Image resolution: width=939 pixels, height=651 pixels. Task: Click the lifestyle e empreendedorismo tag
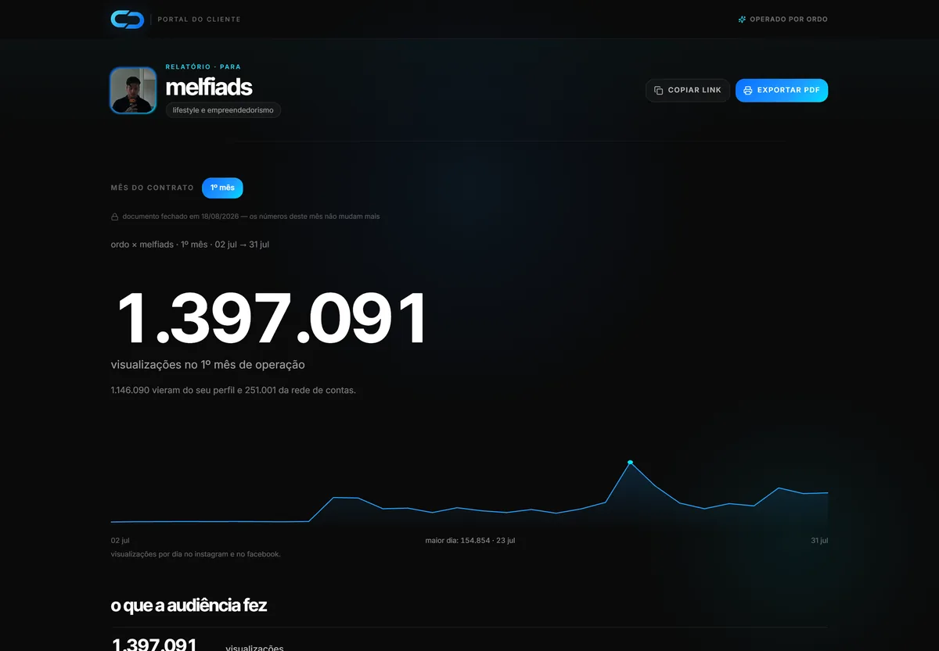click(x=223, y=110)
